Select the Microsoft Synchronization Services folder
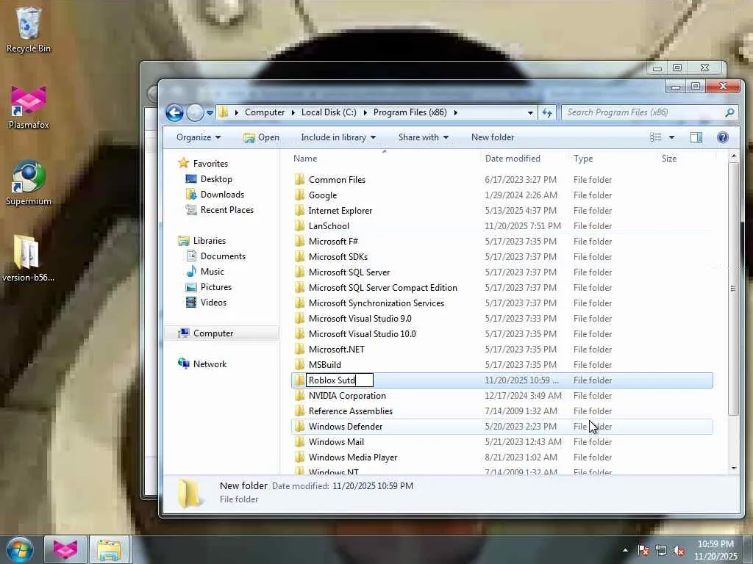This screenshot has width=753, height=564. click(x=376, y=303)
